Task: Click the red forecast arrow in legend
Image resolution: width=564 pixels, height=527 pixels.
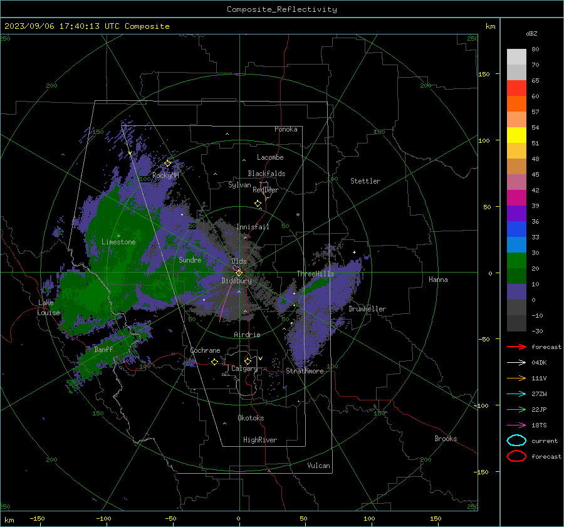Action: pos(516,347)
